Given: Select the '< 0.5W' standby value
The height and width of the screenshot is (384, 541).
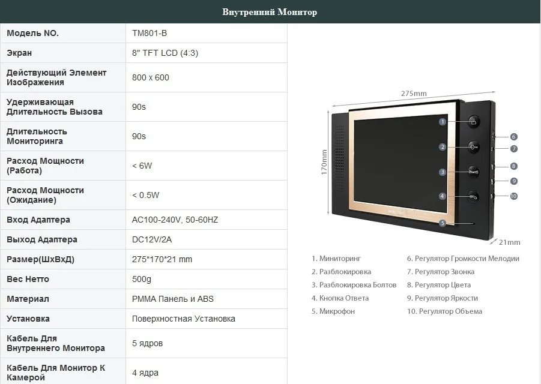Looking at the screenshot, I should click(145, 195).
